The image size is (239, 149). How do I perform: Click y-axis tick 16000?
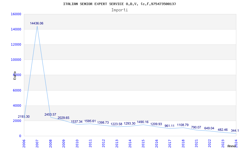(x=16, y=14)
